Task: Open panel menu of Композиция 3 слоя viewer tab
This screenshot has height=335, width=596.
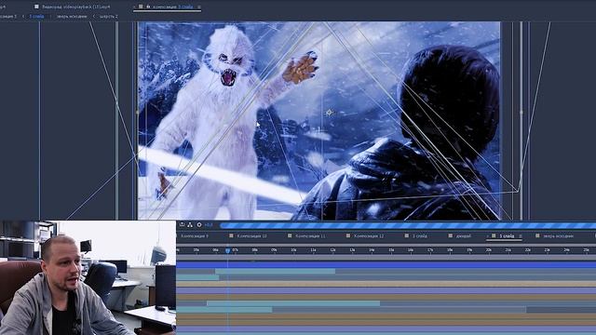Action: click(x=198, y=7)
